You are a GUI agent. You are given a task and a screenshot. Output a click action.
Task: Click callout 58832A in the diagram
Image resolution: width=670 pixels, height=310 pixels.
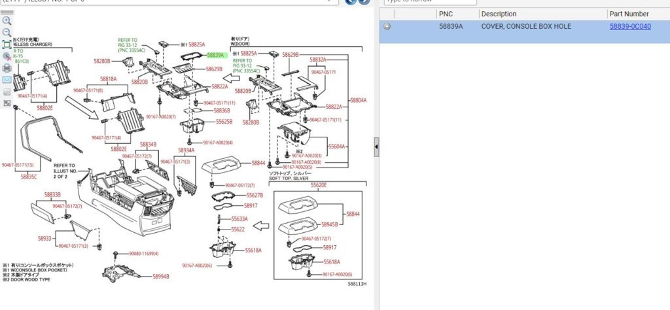(x=318, y=60)
